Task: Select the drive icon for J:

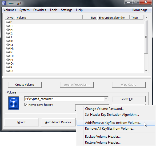Action: [8, 37]
